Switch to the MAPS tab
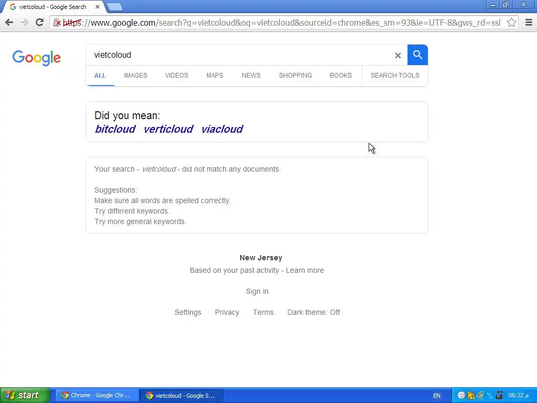The image size is (537, 403). tap(214, 76)
